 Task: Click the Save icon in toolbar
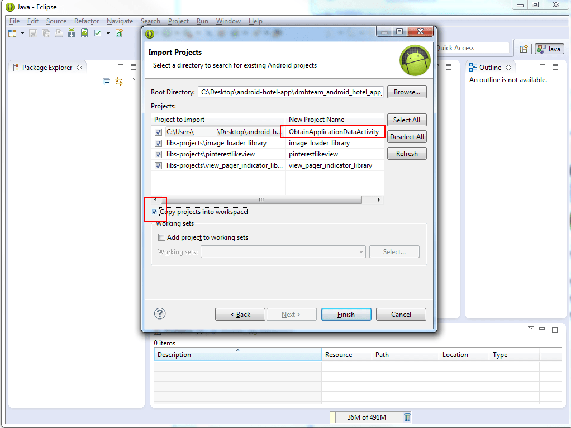click(33, 34)
